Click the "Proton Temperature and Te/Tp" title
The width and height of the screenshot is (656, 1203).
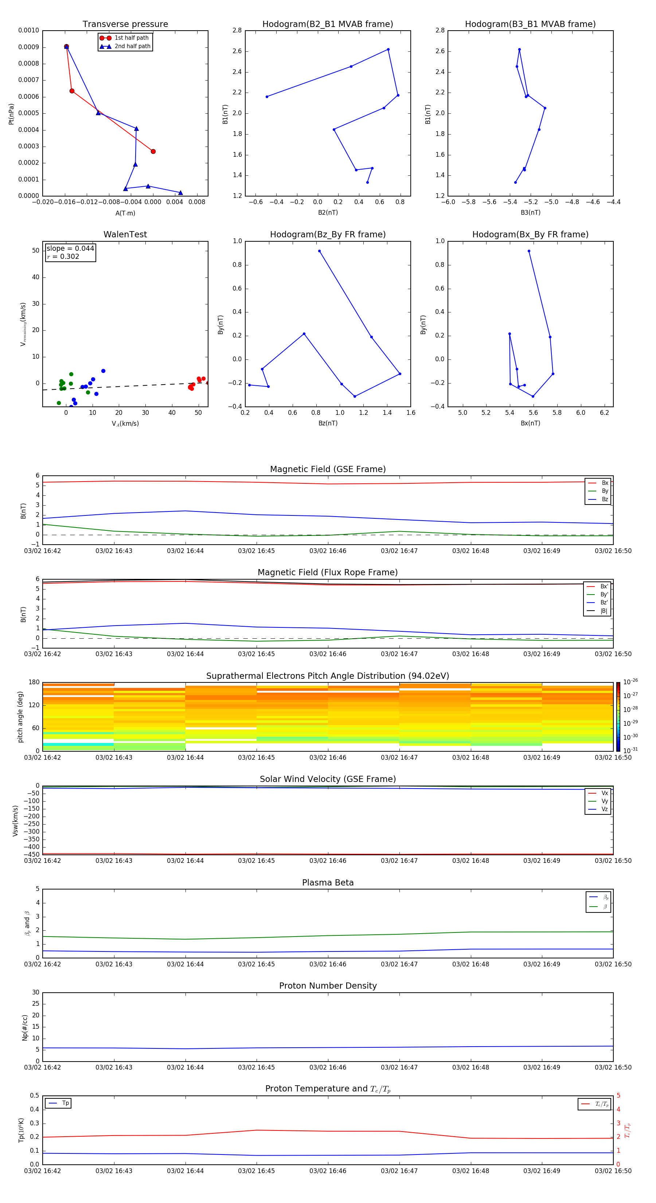coord(328,1089)
